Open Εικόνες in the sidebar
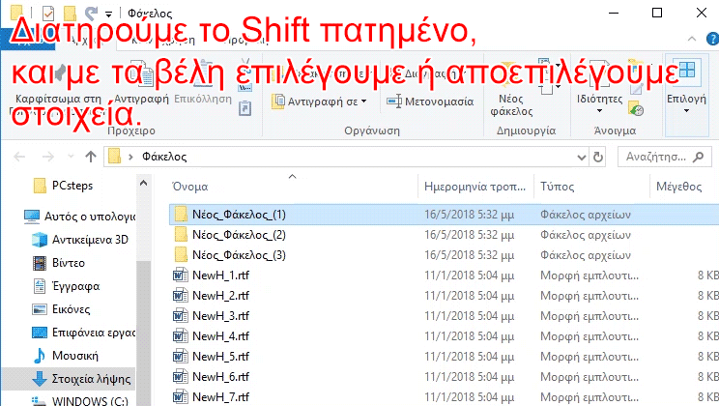 tap(62, 309)
